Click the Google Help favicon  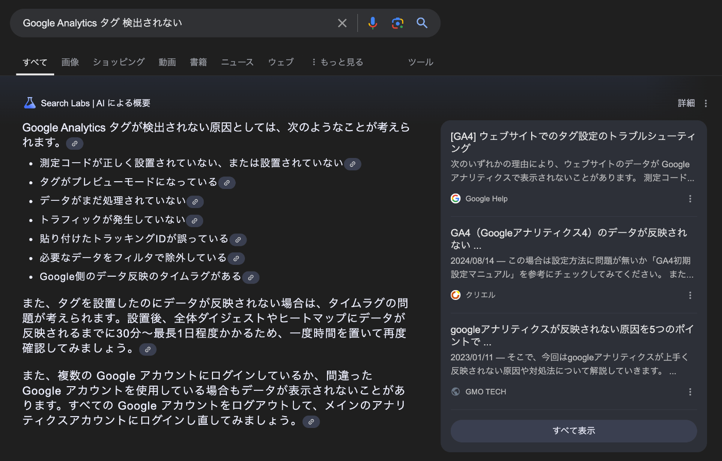pos(455,199)
